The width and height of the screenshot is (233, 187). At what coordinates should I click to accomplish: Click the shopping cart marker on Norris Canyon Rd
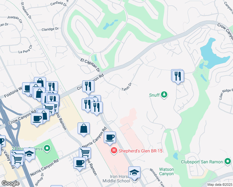[x=85, y=153]
